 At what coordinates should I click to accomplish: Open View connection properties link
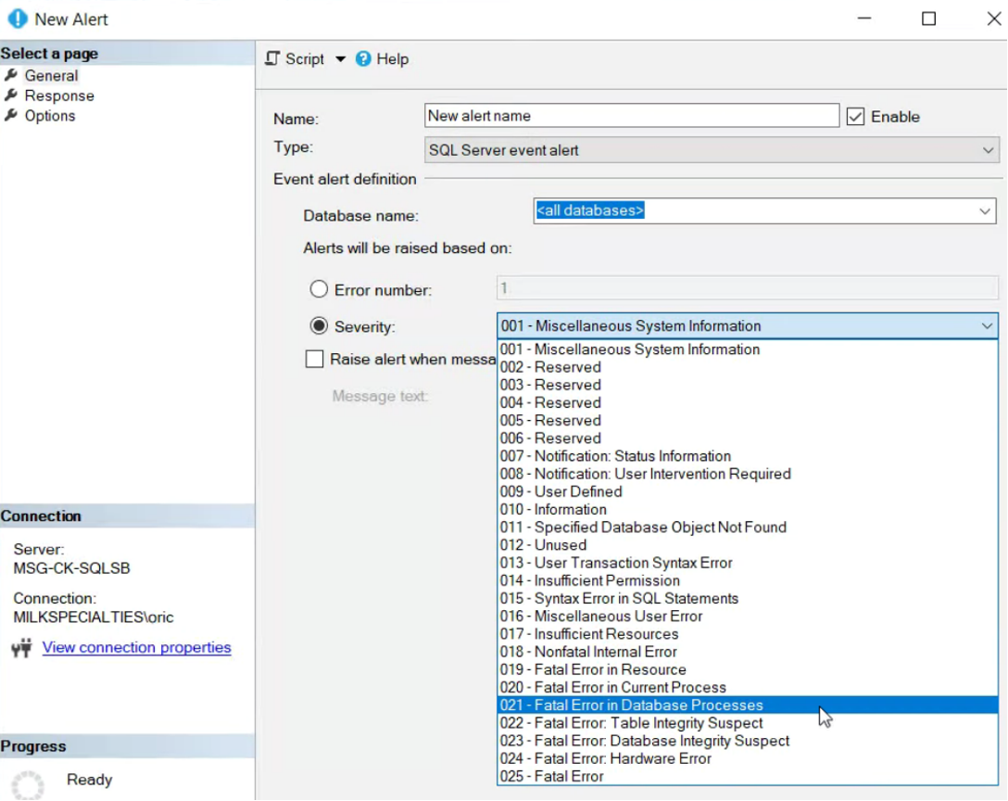point(136,647)
